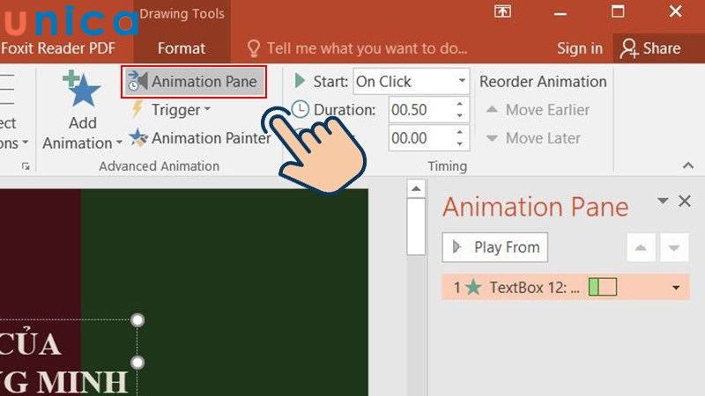Increase the Duration with up spinner

tap(459, 104)
